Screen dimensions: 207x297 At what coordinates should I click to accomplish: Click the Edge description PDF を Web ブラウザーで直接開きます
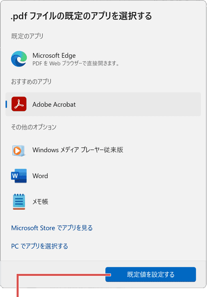(x=76, y=63)
